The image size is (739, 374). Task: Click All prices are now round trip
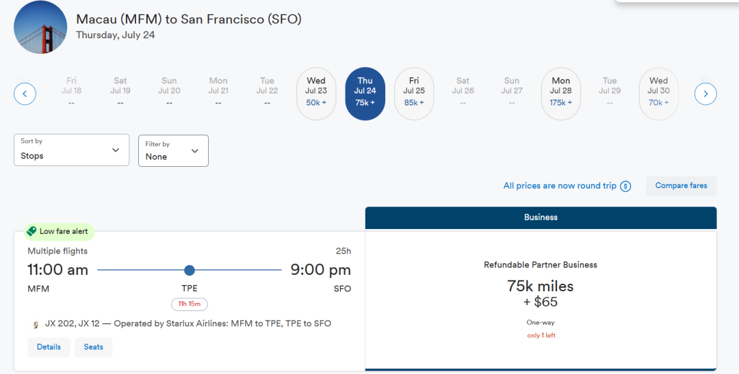[560, 186]
